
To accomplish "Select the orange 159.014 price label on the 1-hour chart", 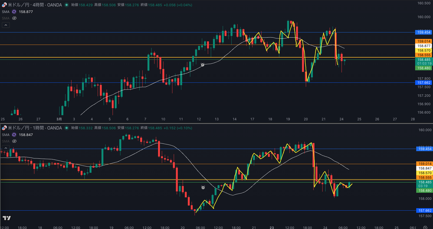I will (425, 164).
